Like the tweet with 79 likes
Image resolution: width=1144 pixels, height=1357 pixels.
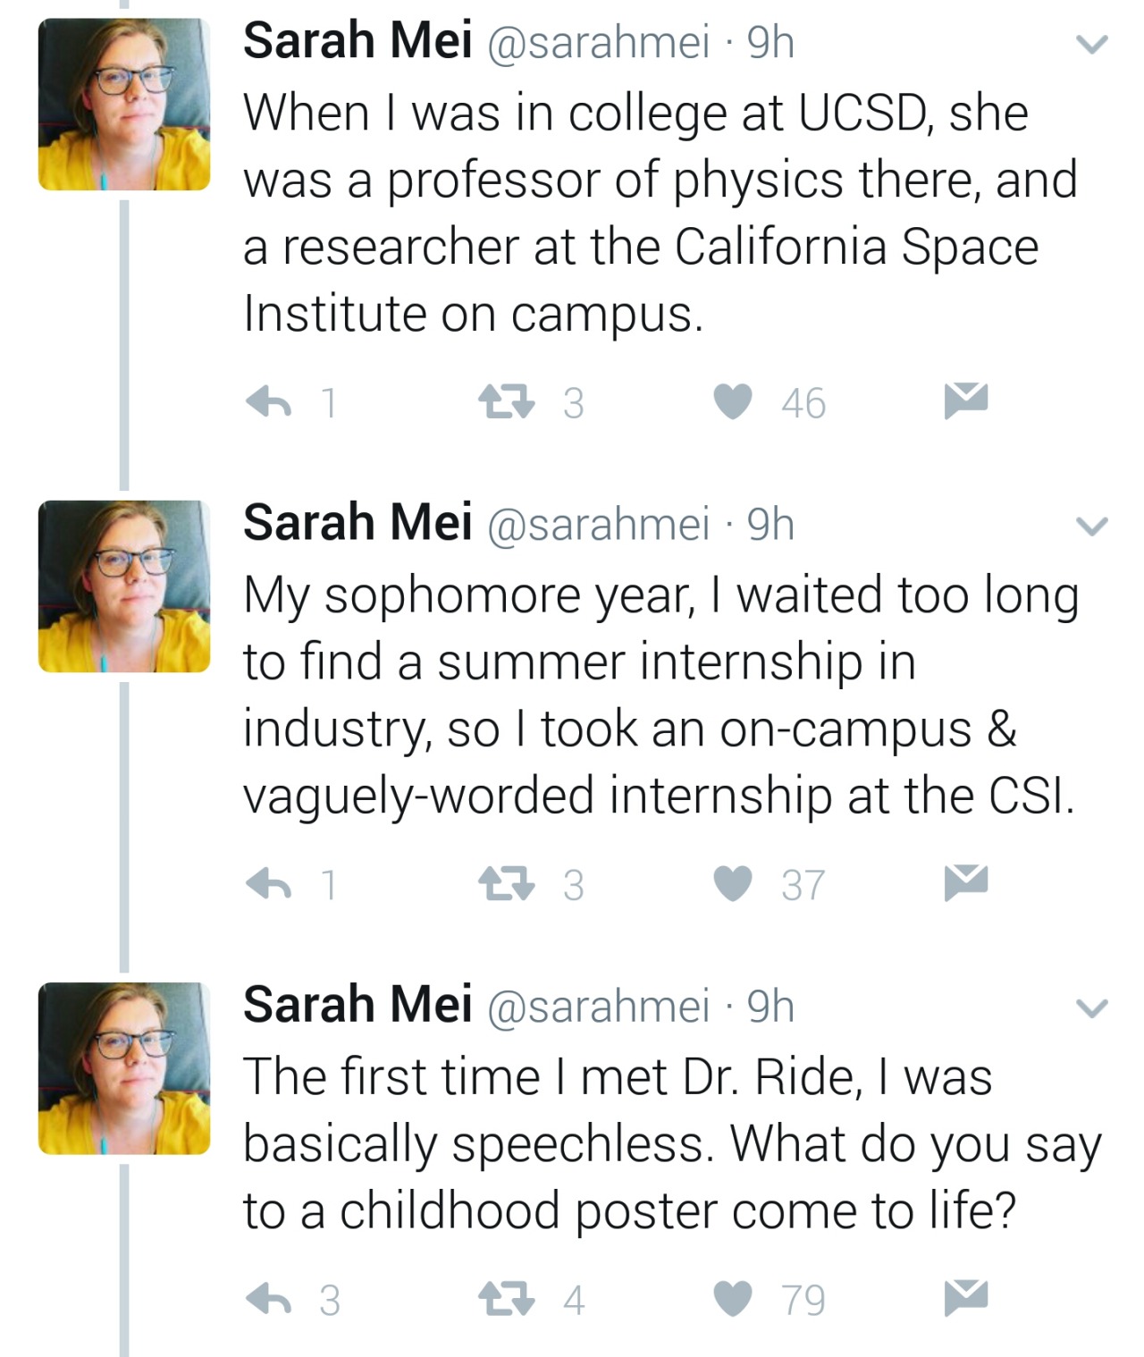coord(733,1299)
